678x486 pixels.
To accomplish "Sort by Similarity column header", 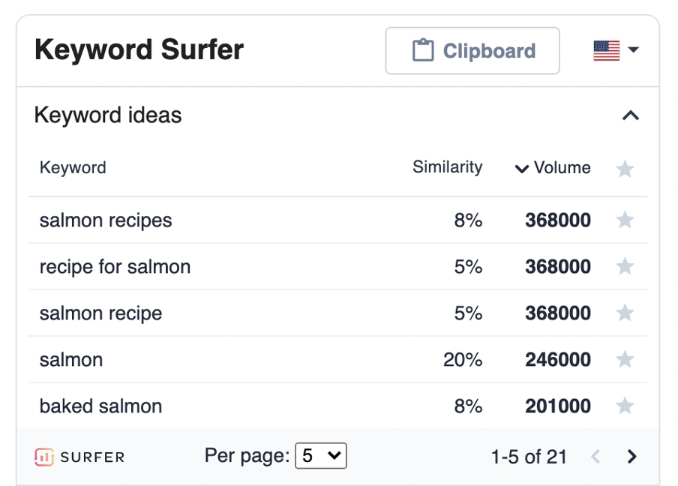I will point(447,167).
